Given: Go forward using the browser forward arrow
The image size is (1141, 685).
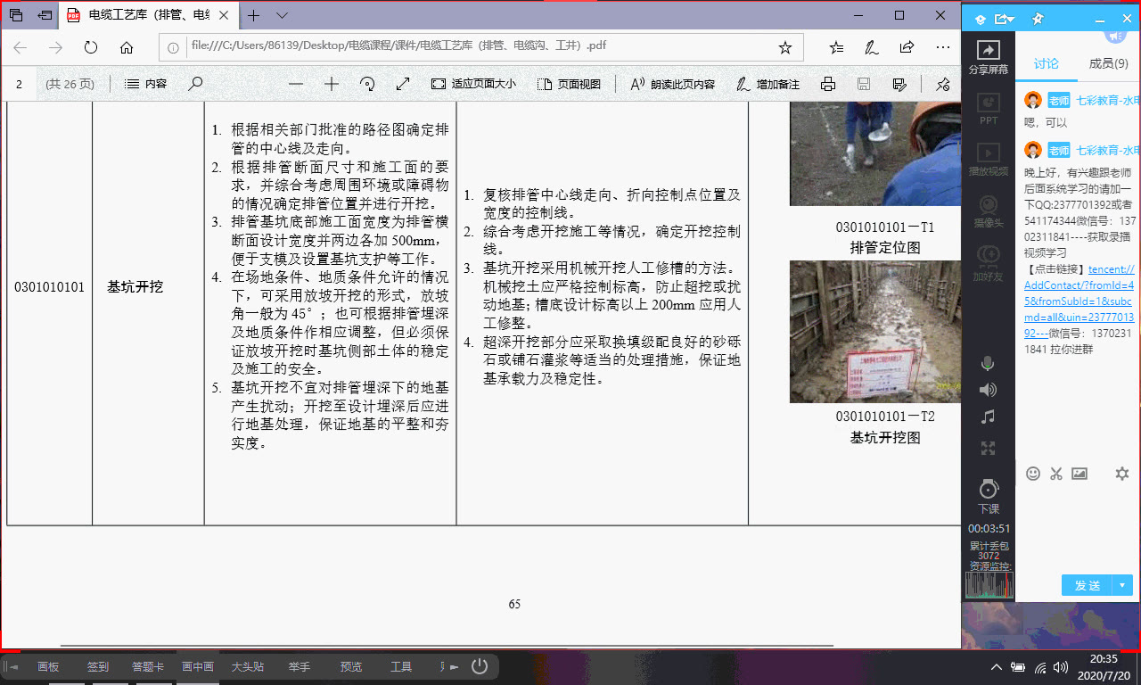Looking at the screenshot, I should point(55,47).
